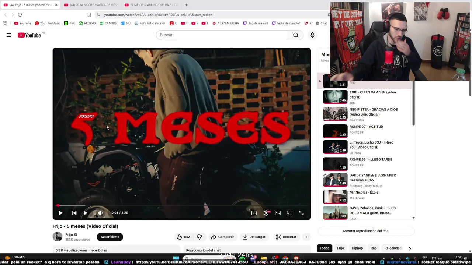Cast video to a TV
The width and height of the screenshot is (472, 265).
(x=289, y=213)
